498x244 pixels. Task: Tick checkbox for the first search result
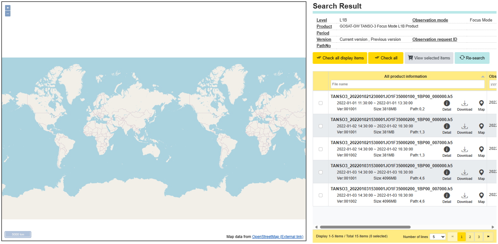coord(321,103)
